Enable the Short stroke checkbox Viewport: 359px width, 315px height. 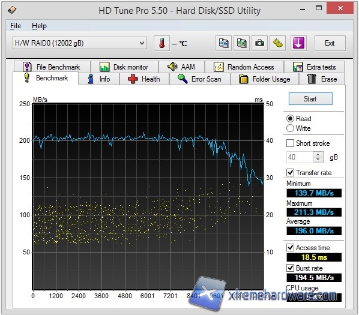(x=290, y=143)
